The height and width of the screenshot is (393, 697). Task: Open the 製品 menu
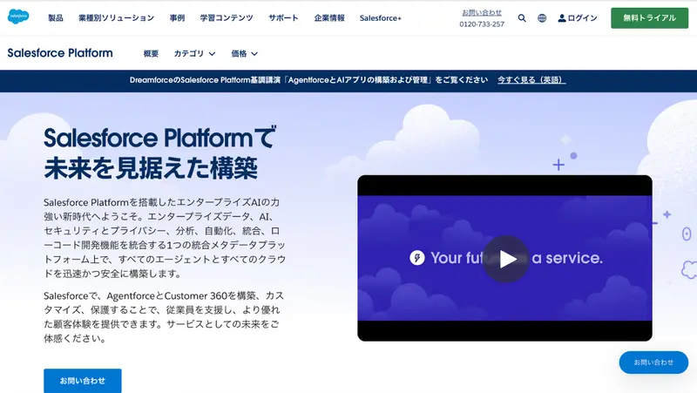coord(56,18)
